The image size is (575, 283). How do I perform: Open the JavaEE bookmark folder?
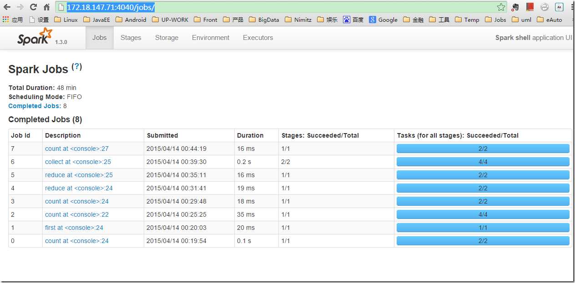[x=96, y=20]
